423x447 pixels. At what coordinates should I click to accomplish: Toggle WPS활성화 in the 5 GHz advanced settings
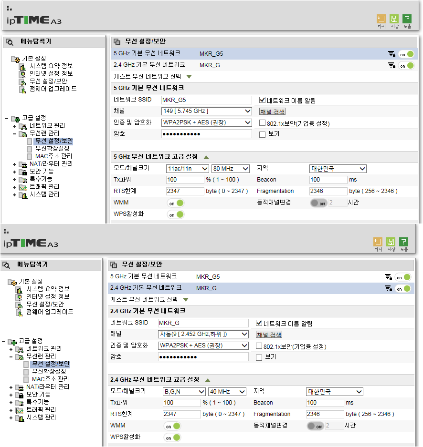pyautogui.click(x=175, y=214)
